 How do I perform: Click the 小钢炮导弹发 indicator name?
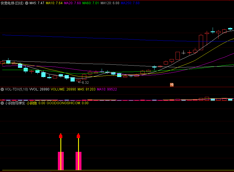15,103
